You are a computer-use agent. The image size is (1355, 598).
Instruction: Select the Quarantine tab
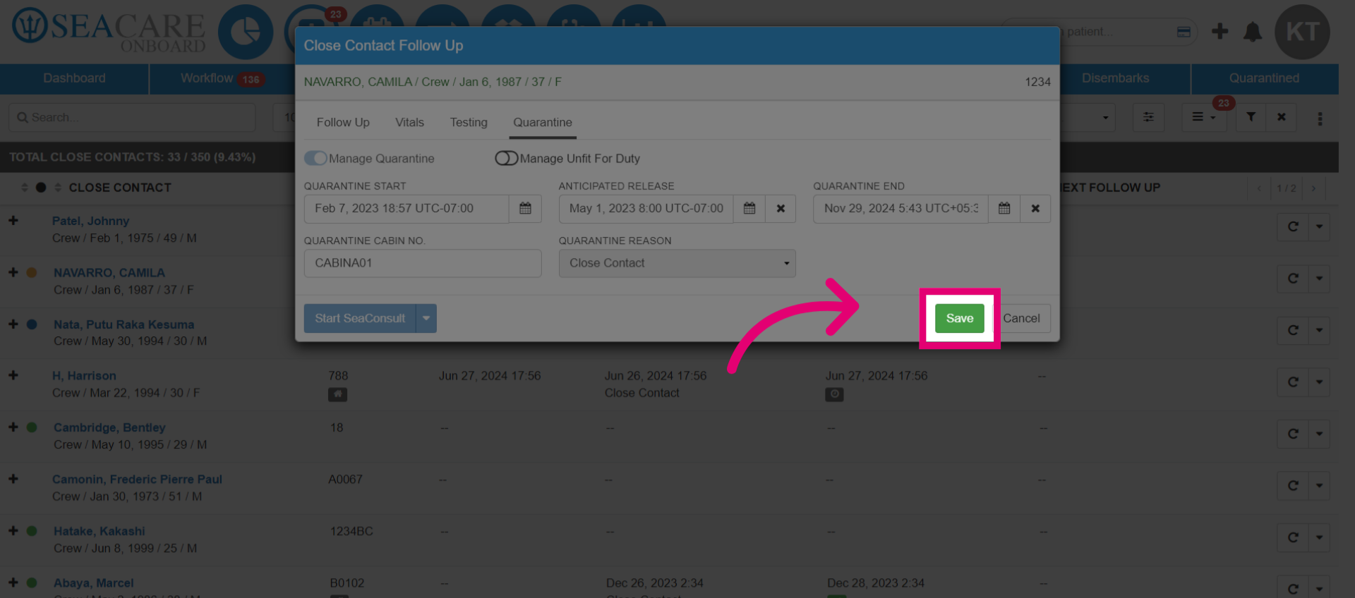click(542, 122)
